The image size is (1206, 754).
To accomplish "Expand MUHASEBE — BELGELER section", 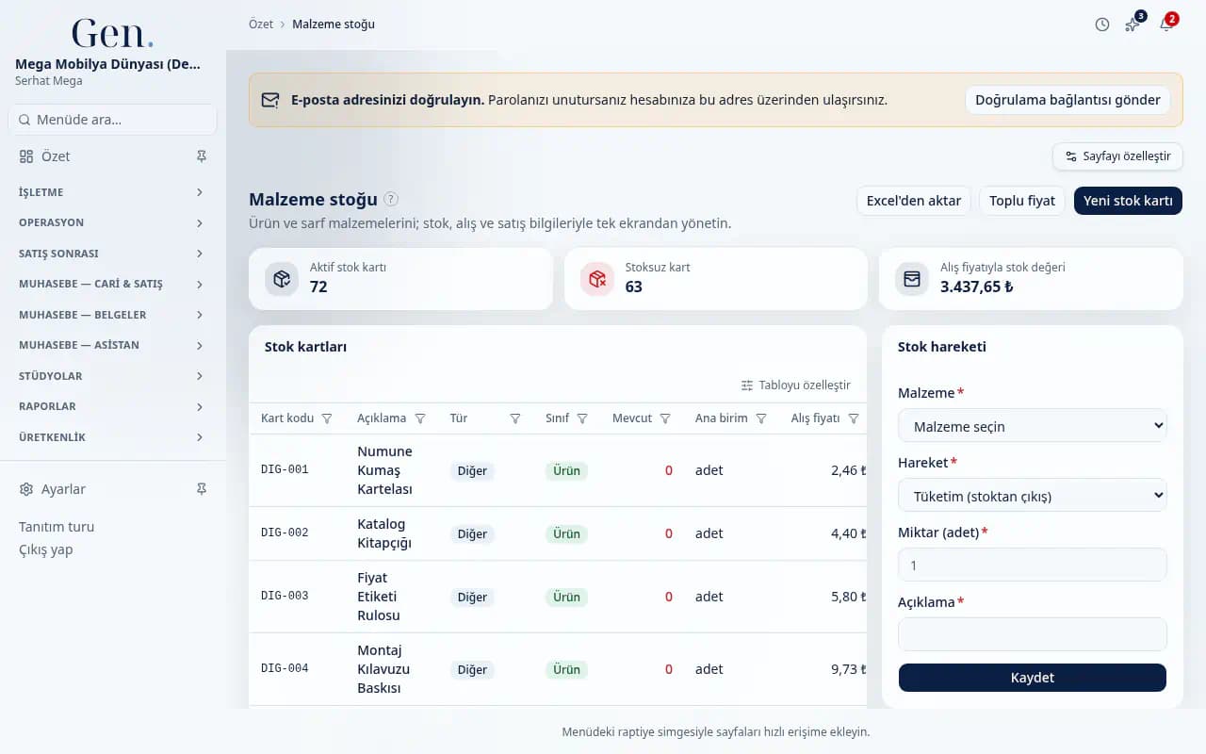I will coord(112,315).
